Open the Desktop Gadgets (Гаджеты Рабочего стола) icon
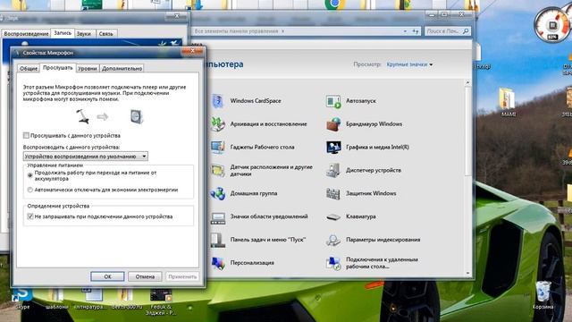The image size is (572, 322). click(x=218, y=147)
